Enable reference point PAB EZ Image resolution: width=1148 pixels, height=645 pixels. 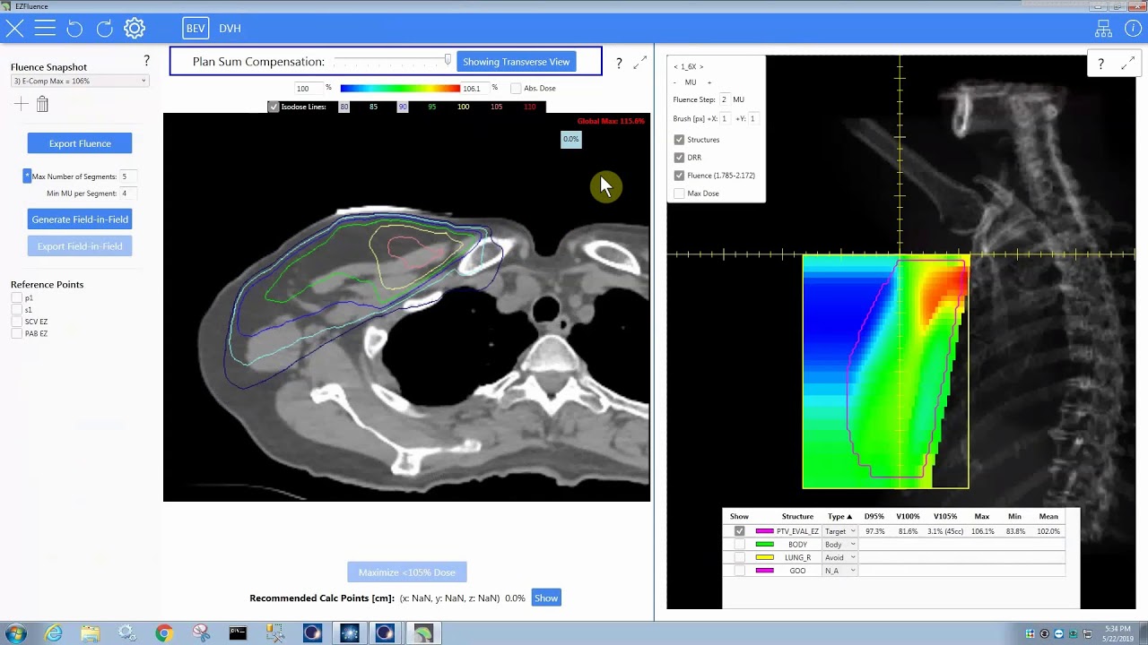pyautogui.click(x=16, y=333)
